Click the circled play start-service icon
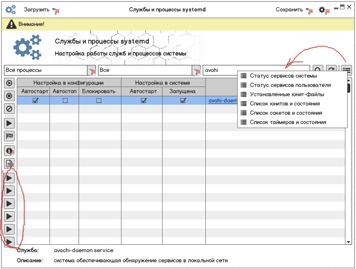356x269 pixels. [9, 83]
